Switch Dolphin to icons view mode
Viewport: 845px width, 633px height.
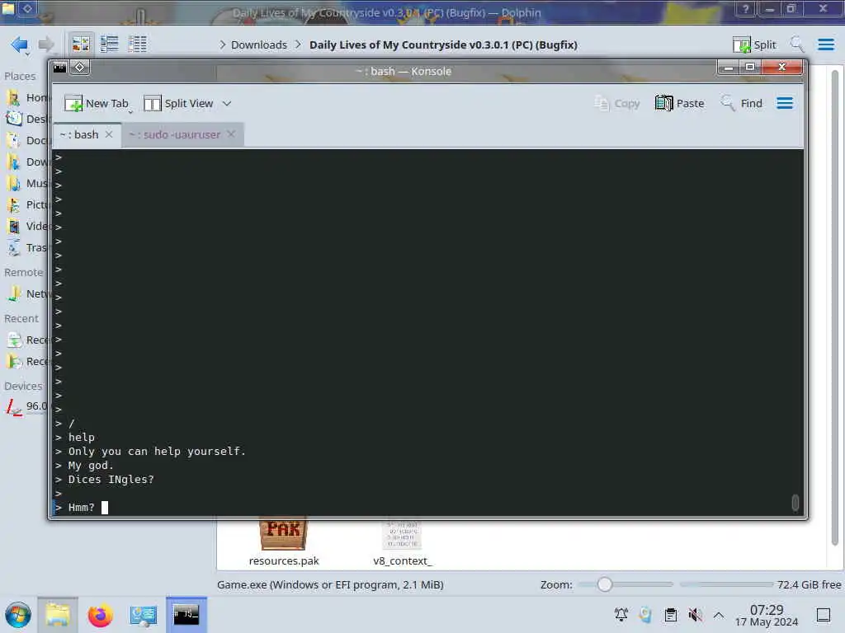pos(81,45)
